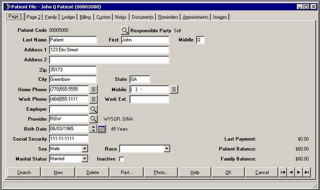The width and height of the screenshot is (320, 190).
Task: Open the Ledger tab
Action: (68, 17)
